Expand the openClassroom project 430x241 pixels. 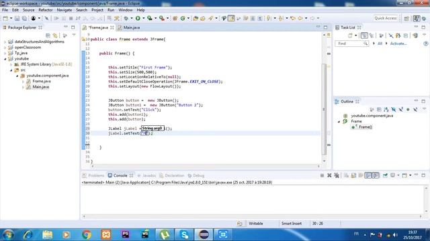coord(5,48)
